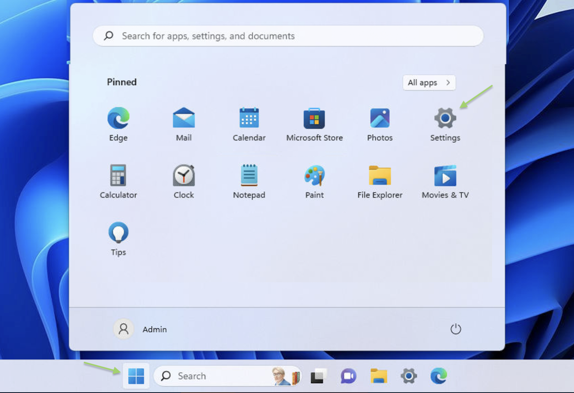The image size is (574, 393).
Task: Click the search highlight image in taskbar search
Action: (x=286, y=376)
